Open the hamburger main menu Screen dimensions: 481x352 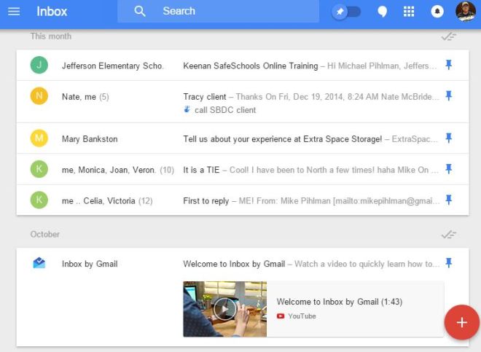(14, 12)
